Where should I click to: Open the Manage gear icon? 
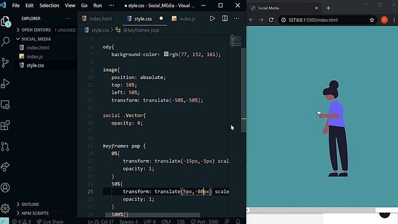[5, 208]
